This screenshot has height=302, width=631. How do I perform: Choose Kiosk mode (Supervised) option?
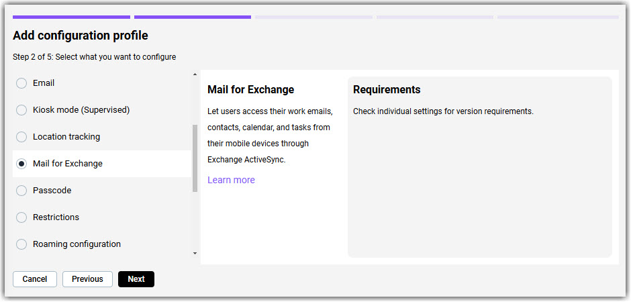pos(21,110)
